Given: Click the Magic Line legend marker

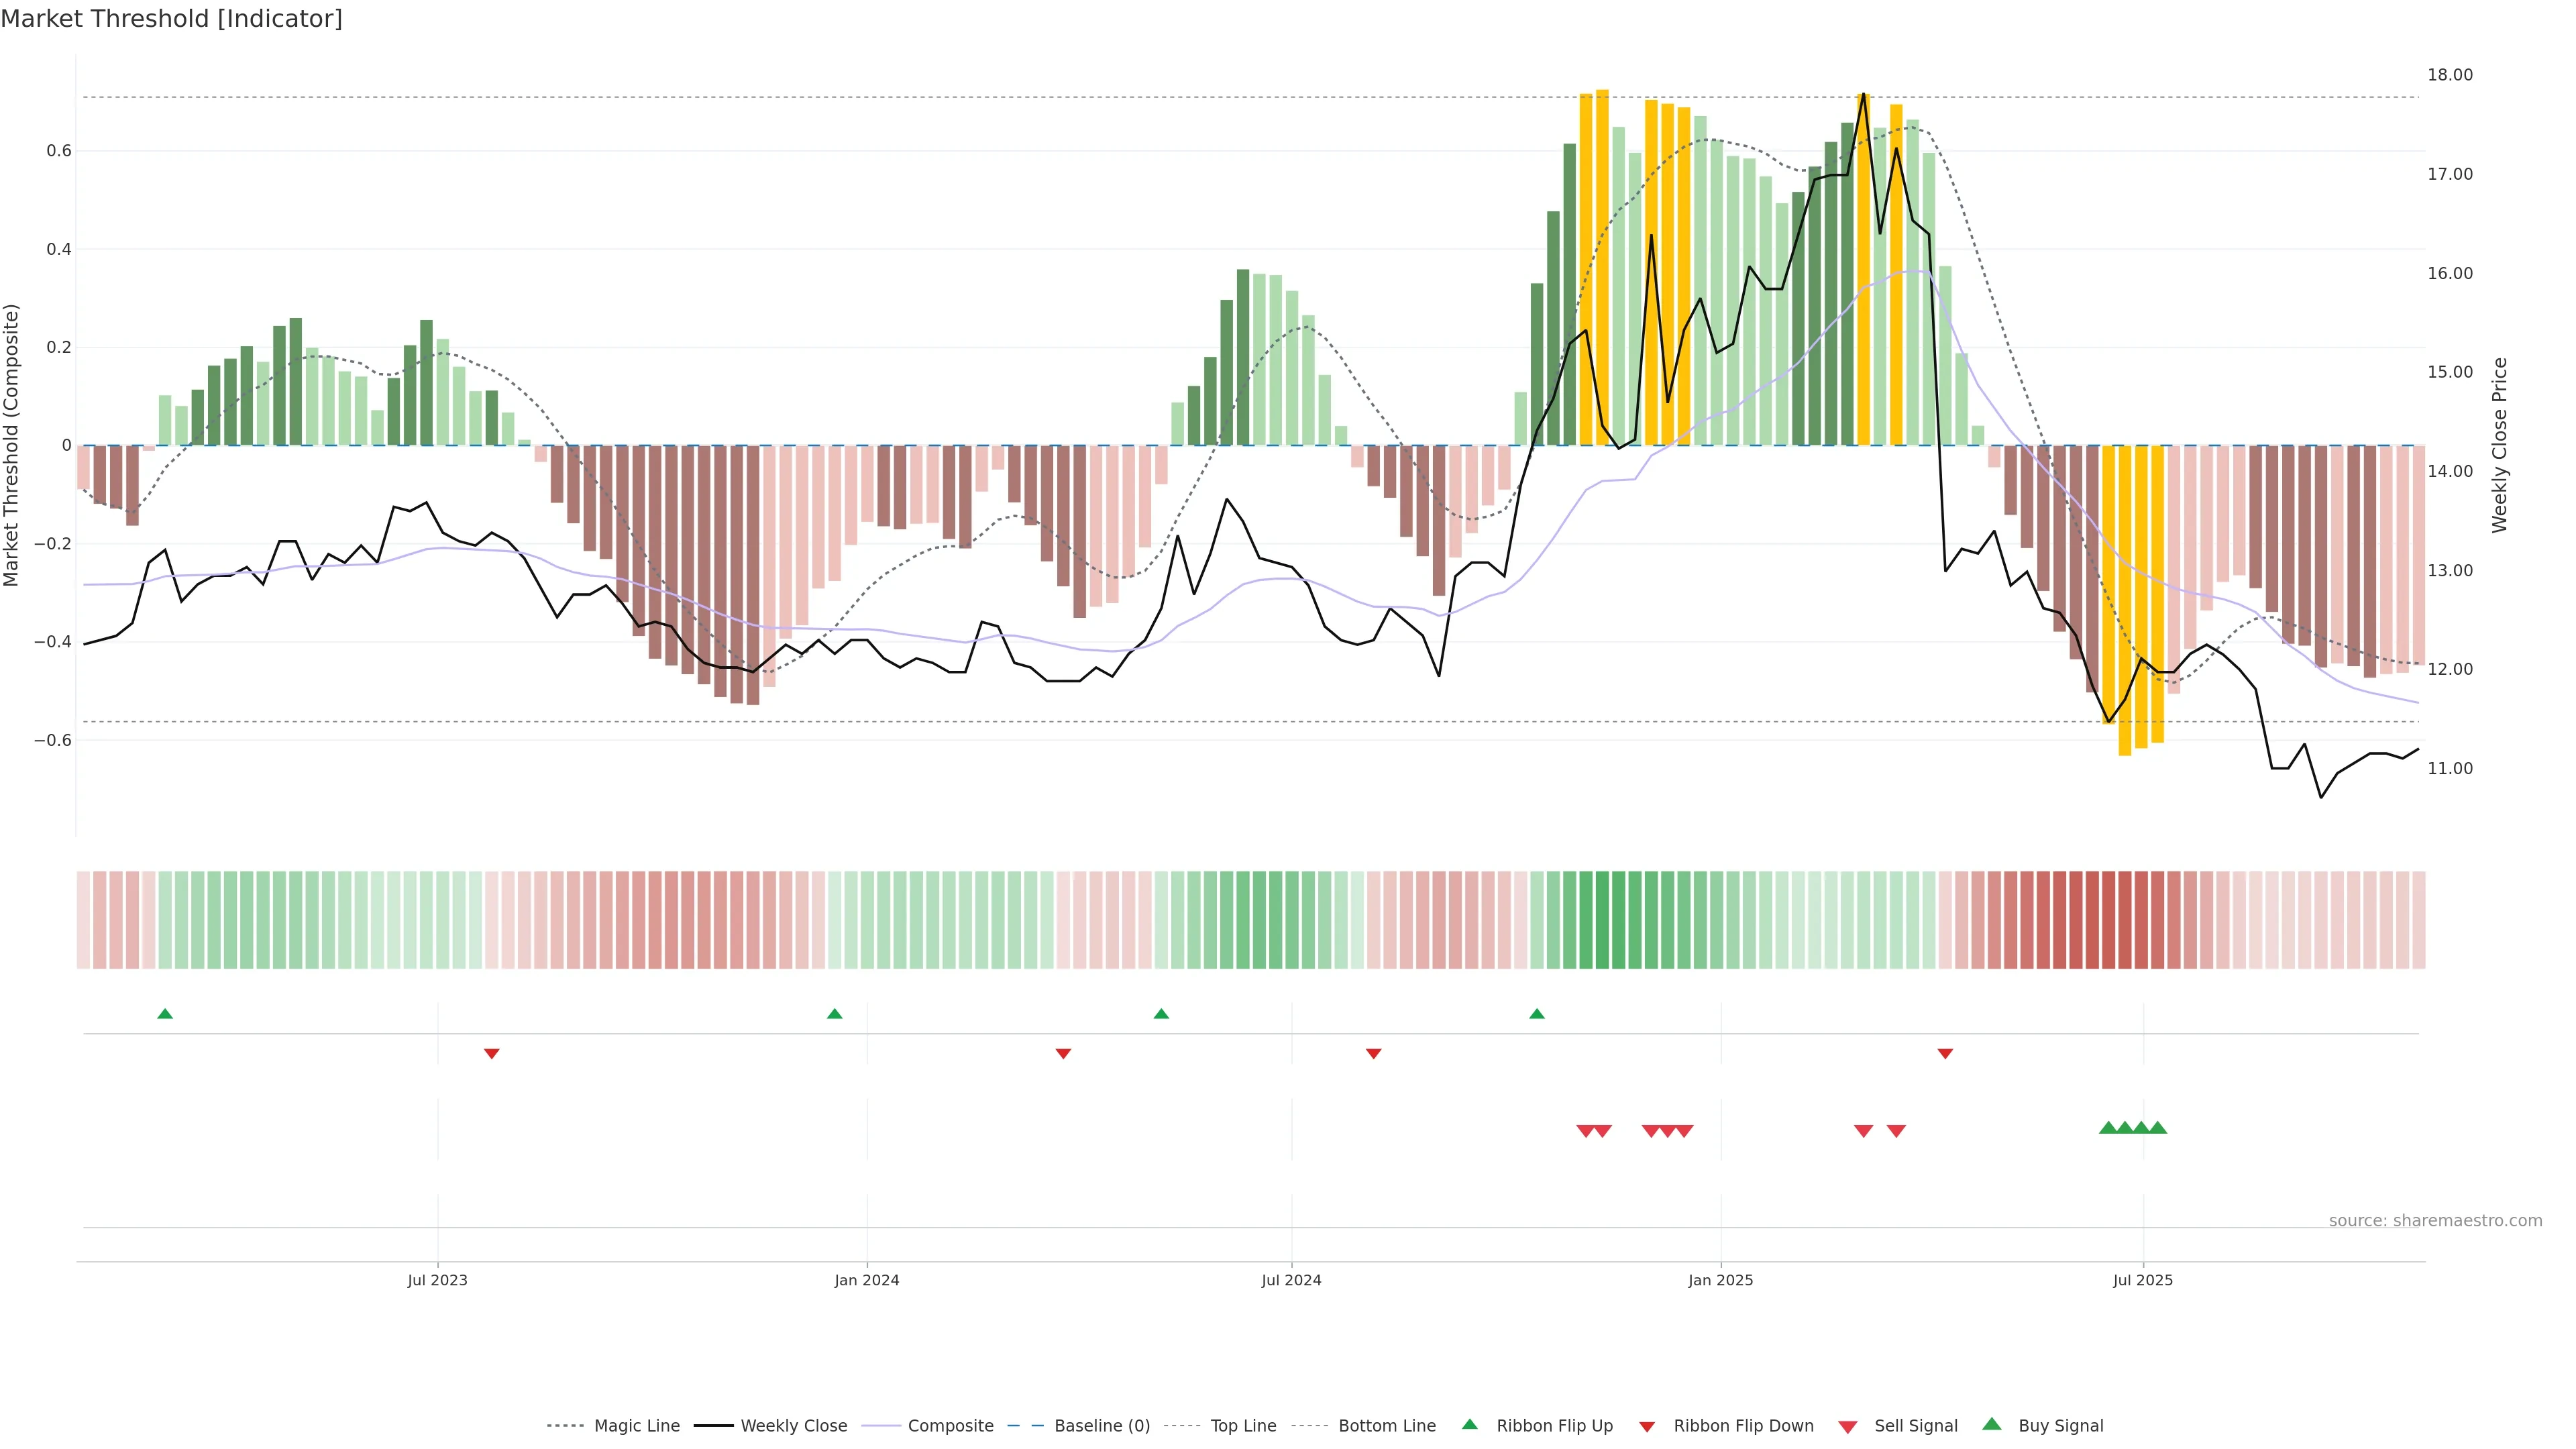Looking at the screenshot, I should [565, 1426].
